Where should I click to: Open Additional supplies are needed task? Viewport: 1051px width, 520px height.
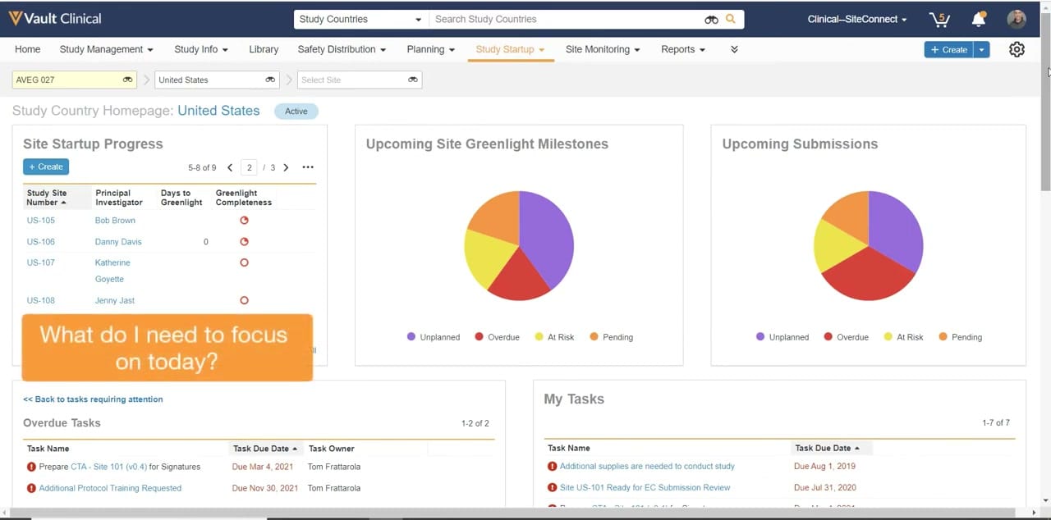[x=647, y=466]
